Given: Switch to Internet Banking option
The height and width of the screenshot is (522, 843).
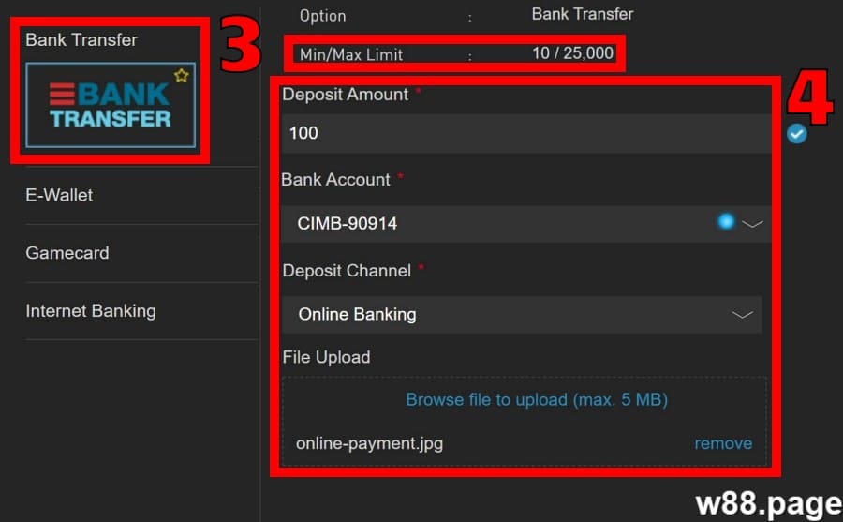Looking at the screenshot, I should pyautogui.click(x=91, y=310).
